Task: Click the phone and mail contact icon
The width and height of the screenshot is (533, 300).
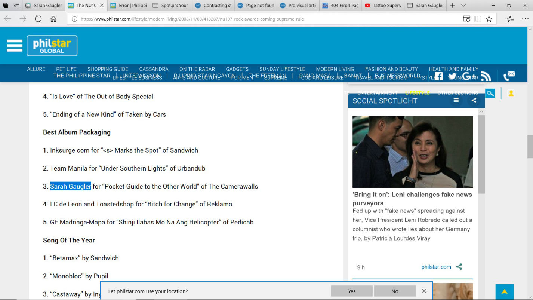Action: (509, 76)
